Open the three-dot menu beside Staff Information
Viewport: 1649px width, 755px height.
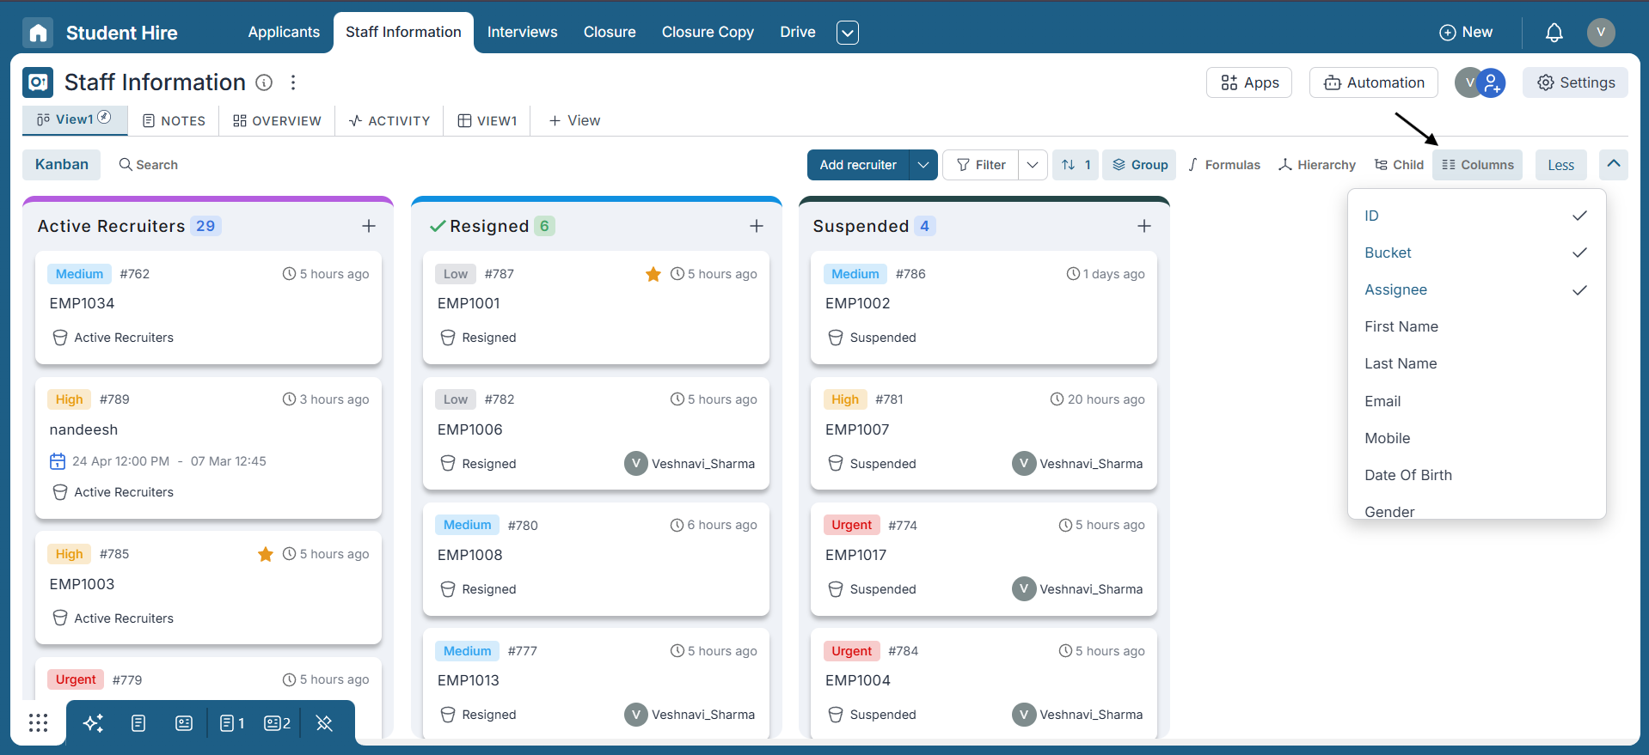(x=293, y=82)
